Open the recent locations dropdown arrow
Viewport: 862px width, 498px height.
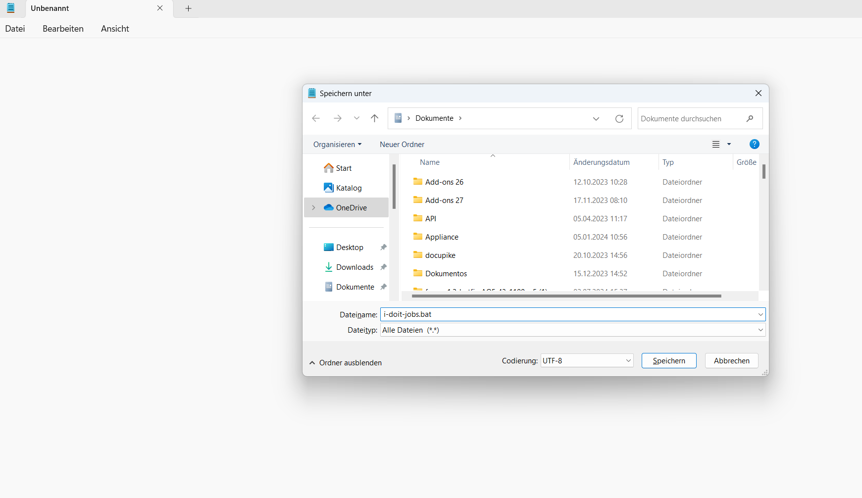coord(356,118)
